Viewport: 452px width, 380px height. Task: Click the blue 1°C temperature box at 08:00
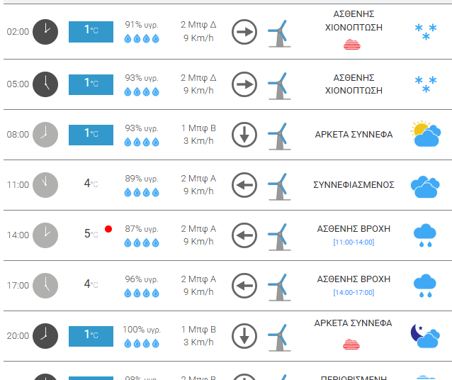[x=91, y=134]
